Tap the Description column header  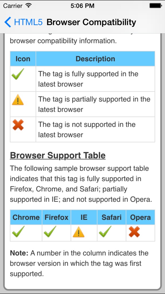tap(95, 59)
